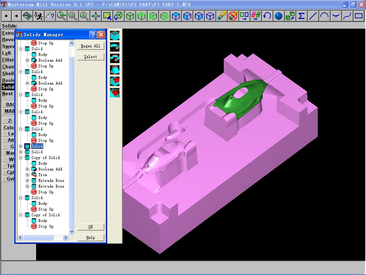Select the Trim item in the tree

coord(43,175)
